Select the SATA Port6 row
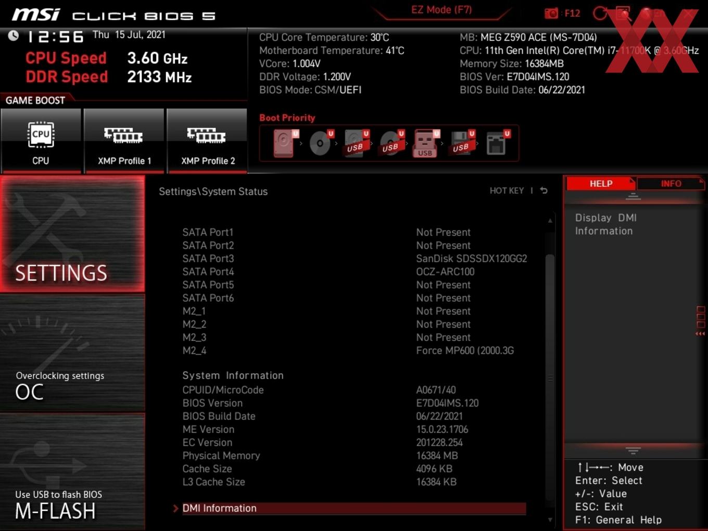The height and width of the screenshot is (531, 708). point(354,298)
